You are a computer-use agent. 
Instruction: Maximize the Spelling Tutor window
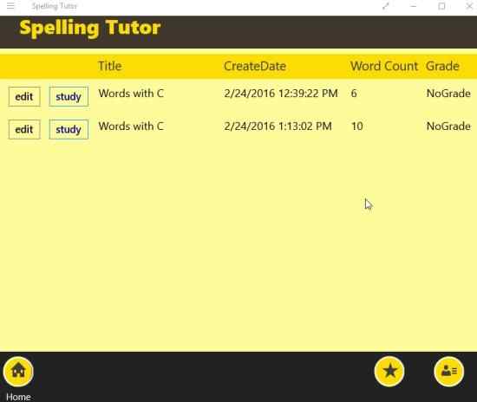[441, 6]
